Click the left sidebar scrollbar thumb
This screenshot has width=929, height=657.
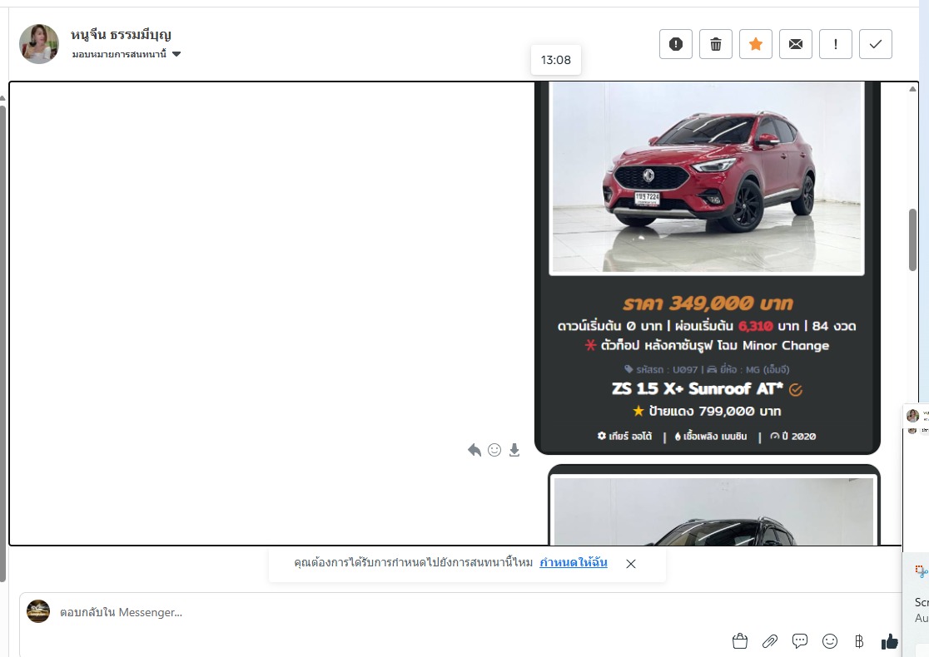pyautogui.click(x=2, y=343)
